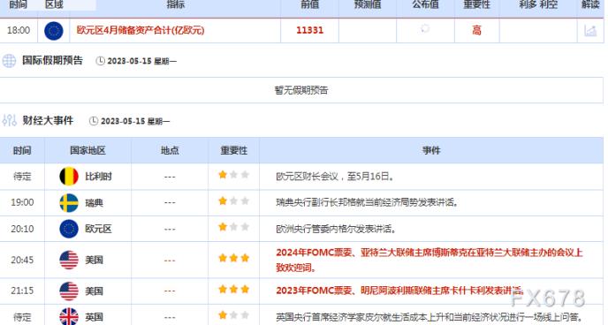Click the 20:10 time cell
608x325 pixels.
tap(22, 229)
